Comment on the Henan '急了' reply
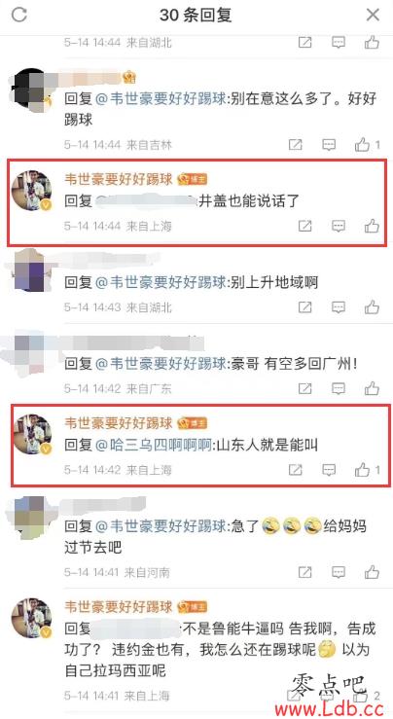 tap(339, 572)
